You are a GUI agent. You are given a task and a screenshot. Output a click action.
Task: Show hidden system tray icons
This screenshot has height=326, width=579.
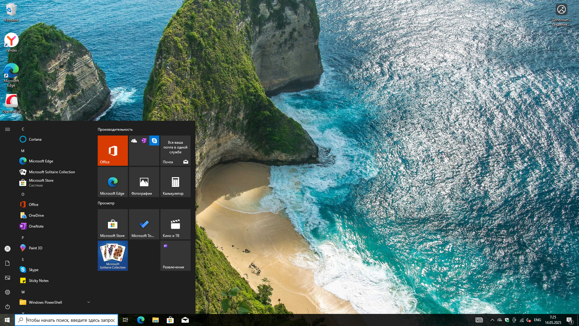point(492,320)
